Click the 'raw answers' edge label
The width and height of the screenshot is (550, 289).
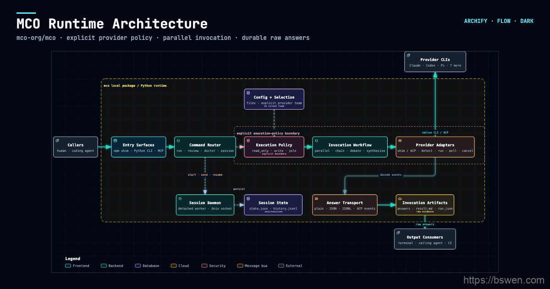425,224
